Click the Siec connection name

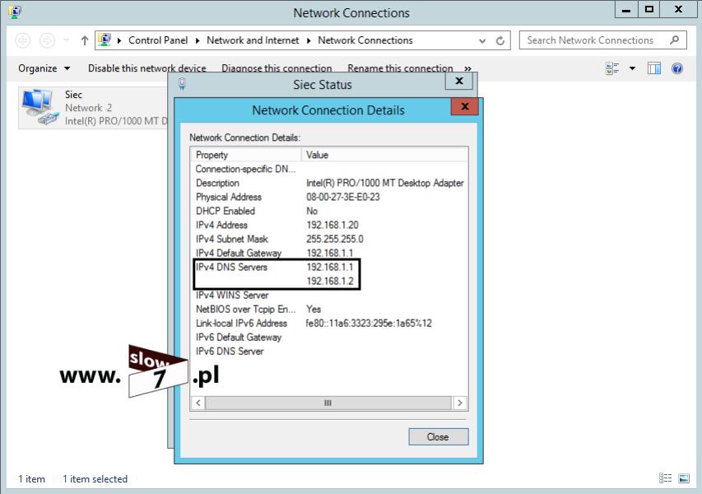(x=73, y=95)
